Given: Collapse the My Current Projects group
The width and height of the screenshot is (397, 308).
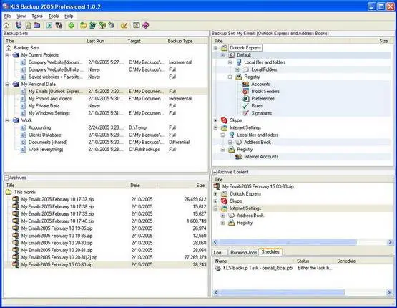Looking at the screenshot, I should (8, 55).
